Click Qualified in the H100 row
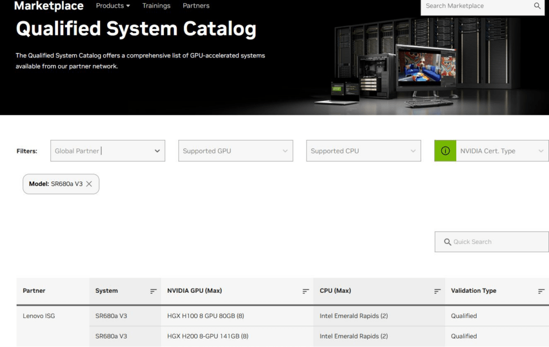This screenshot has height=347, width=549. pos(464,316)
